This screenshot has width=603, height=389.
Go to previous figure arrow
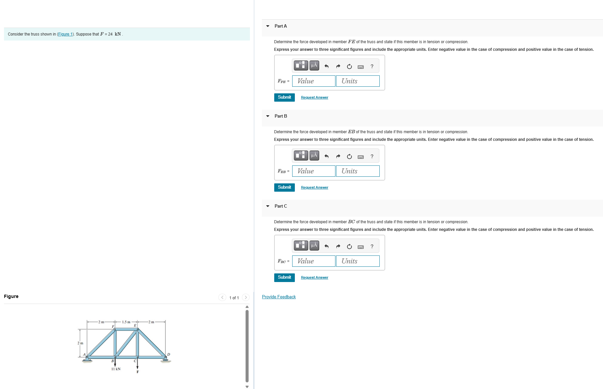pos(222,298)
